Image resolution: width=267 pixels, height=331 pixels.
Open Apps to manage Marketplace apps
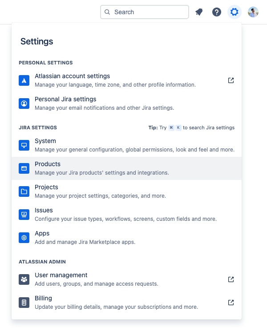[42, 234]
